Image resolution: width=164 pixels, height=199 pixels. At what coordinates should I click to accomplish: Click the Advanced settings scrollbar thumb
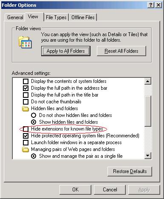[148, 111]
